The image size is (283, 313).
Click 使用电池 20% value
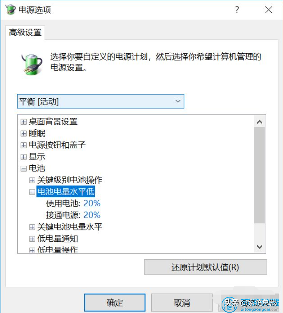(x=92, y=203)
